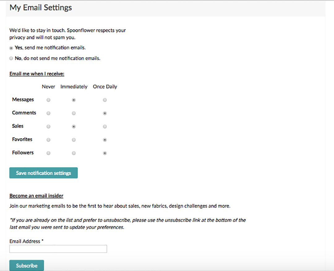334x271 pixels.
Task: Set Favorites to Immediately
Action: 74,140
